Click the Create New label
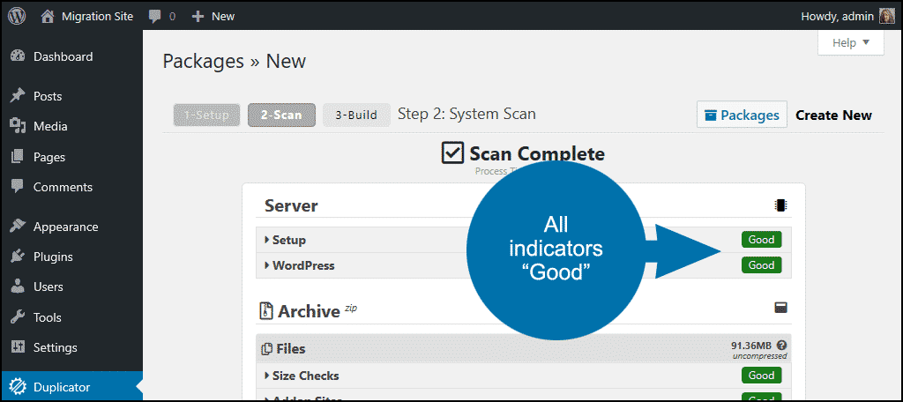This screenshot has height=402, width=903. [x=833, y=115]
